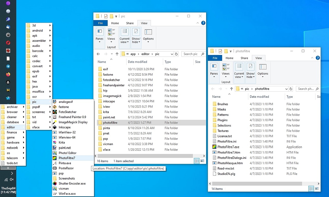Go up one level in pic window
The image size is (329, 197).
[117, 54]
